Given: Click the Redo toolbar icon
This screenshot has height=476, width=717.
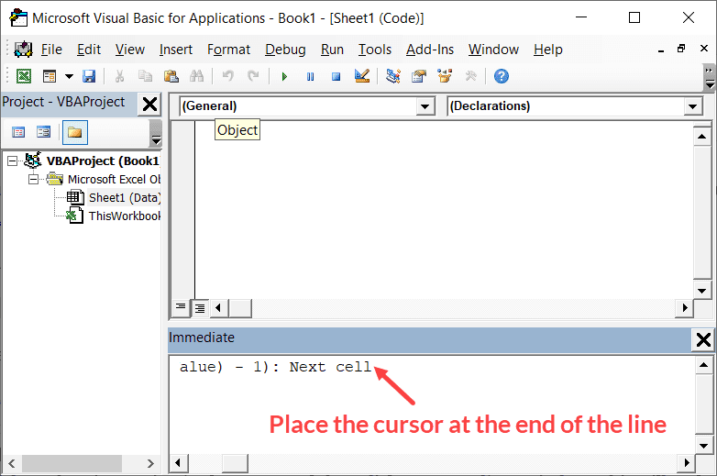Looking at the screenshot, I should (x=253, y=76).
